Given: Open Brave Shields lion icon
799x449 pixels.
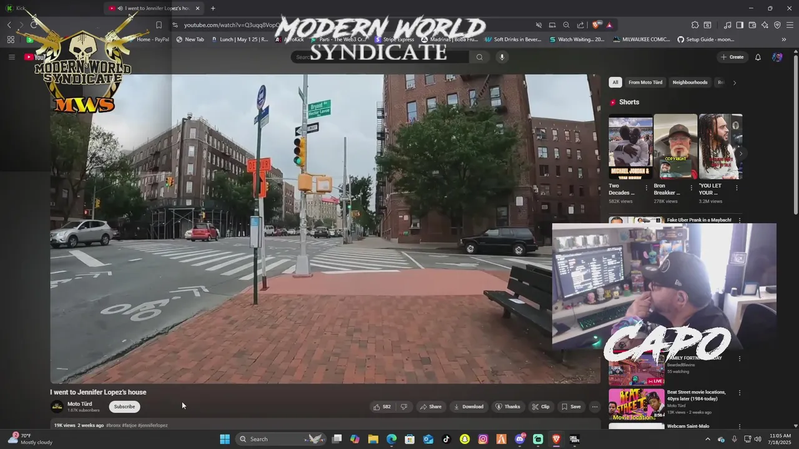Looking at the screenshot, I should [596, 25].
